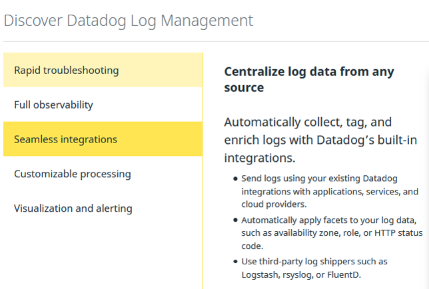Screen dimensions: 429x289
Task: Click the bullet dot before 'Send logs'
Action: coord(235,179)
